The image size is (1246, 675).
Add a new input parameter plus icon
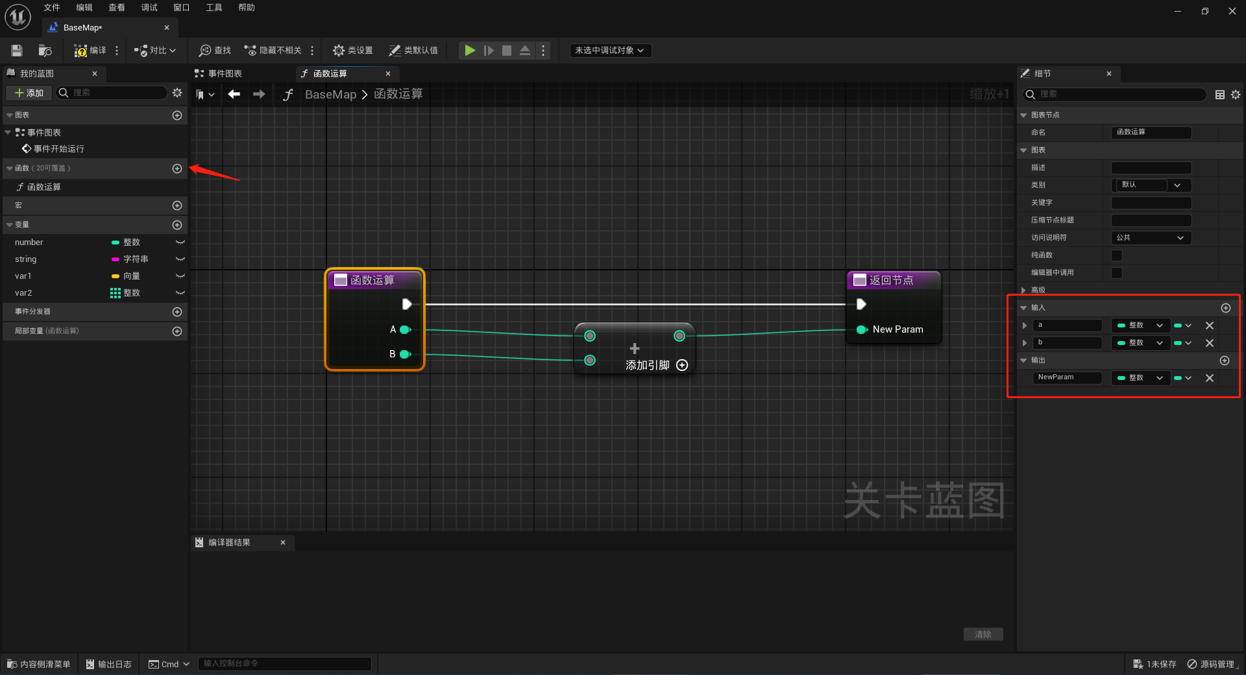[1225, 308]
